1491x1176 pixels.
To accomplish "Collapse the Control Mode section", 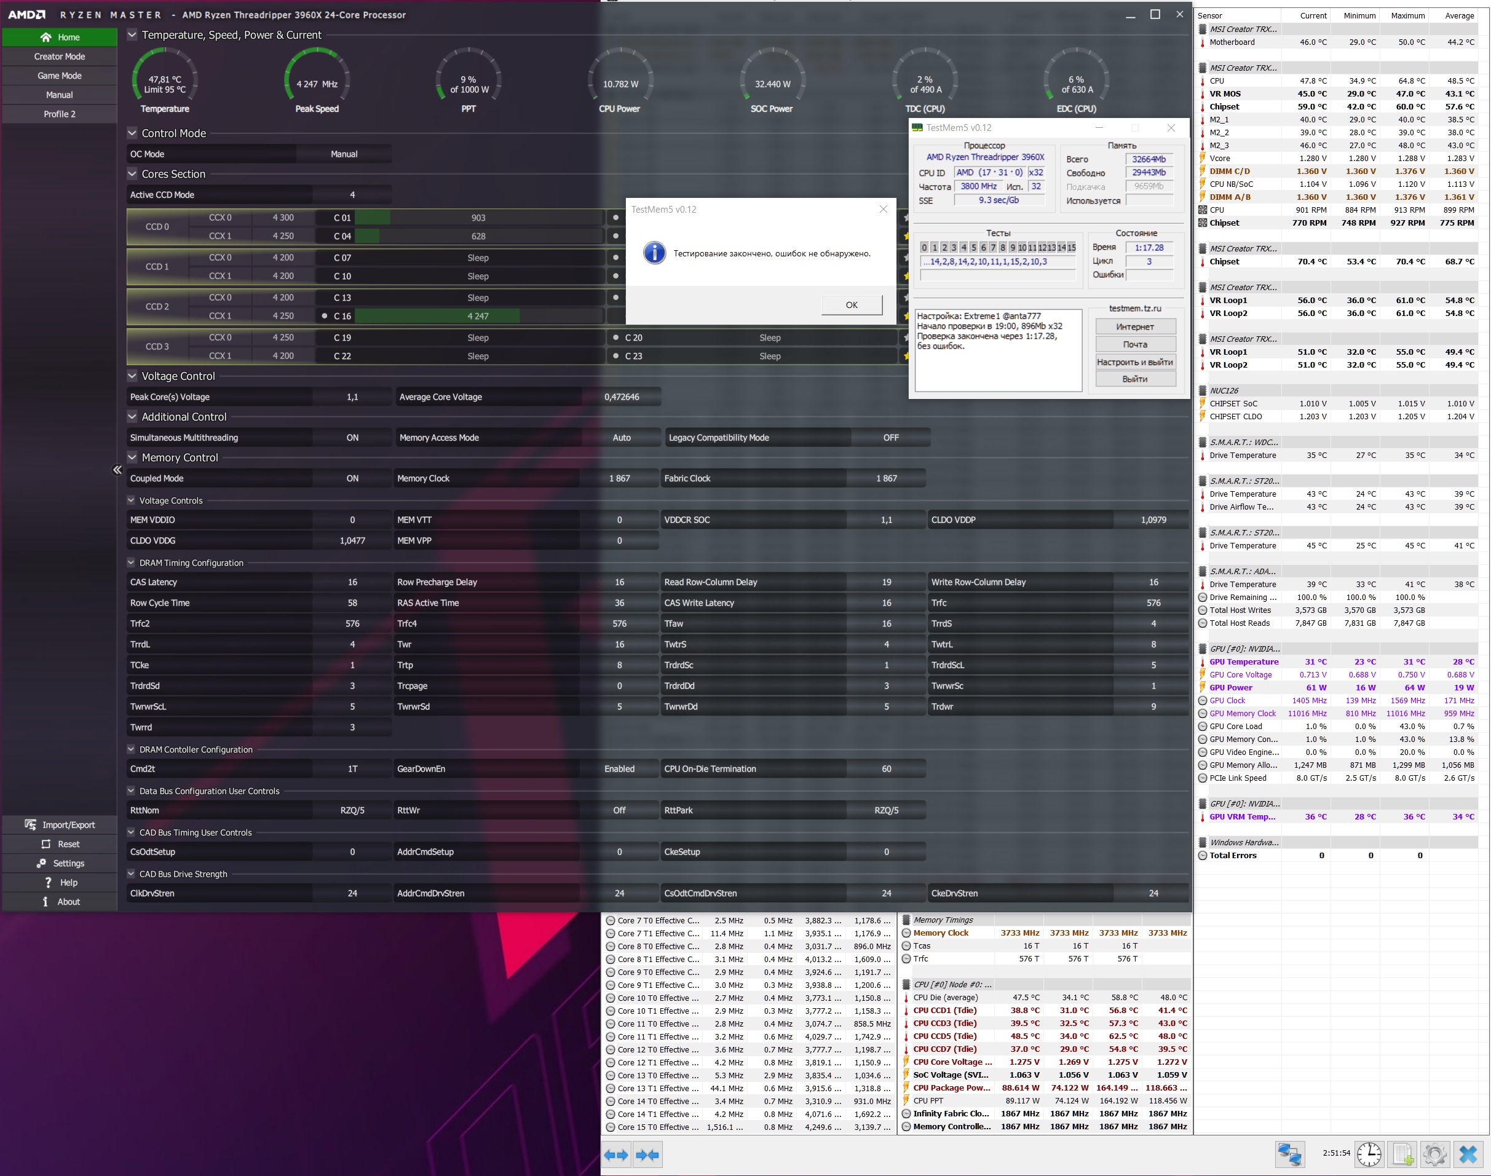I will pos(132,133).
